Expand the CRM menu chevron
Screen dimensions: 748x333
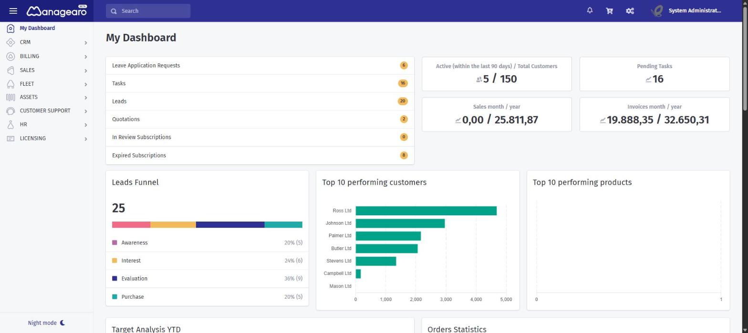(86, 43)
